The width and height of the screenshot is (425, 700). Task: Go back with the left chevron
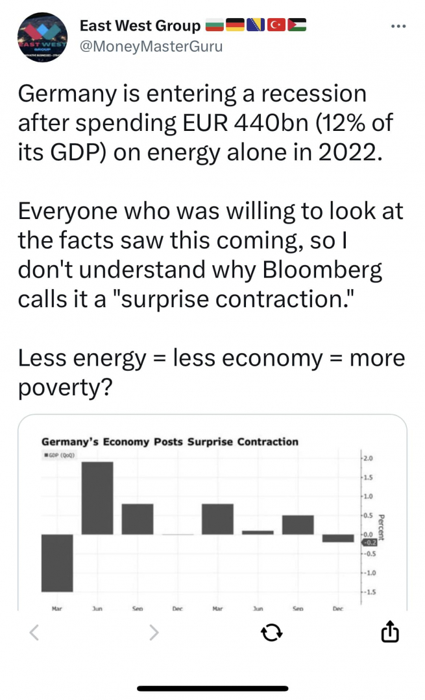[x=34, y=632]
